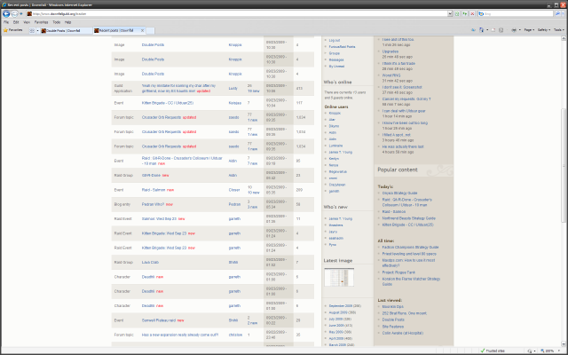
Task: Click the Home icon in command bar
Action: coord(473,30)
